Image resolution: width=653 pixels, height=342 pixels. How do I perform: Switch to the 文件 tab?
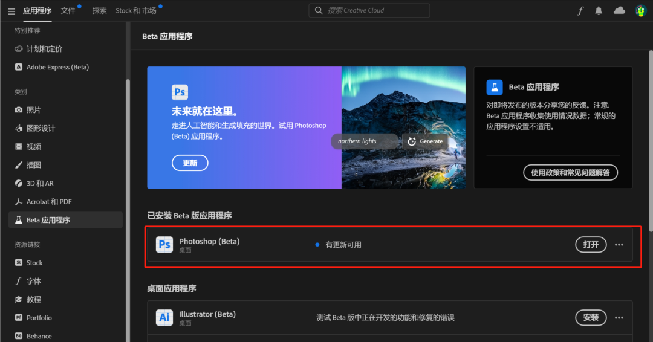pyautogui.click(x=68, y=11)
